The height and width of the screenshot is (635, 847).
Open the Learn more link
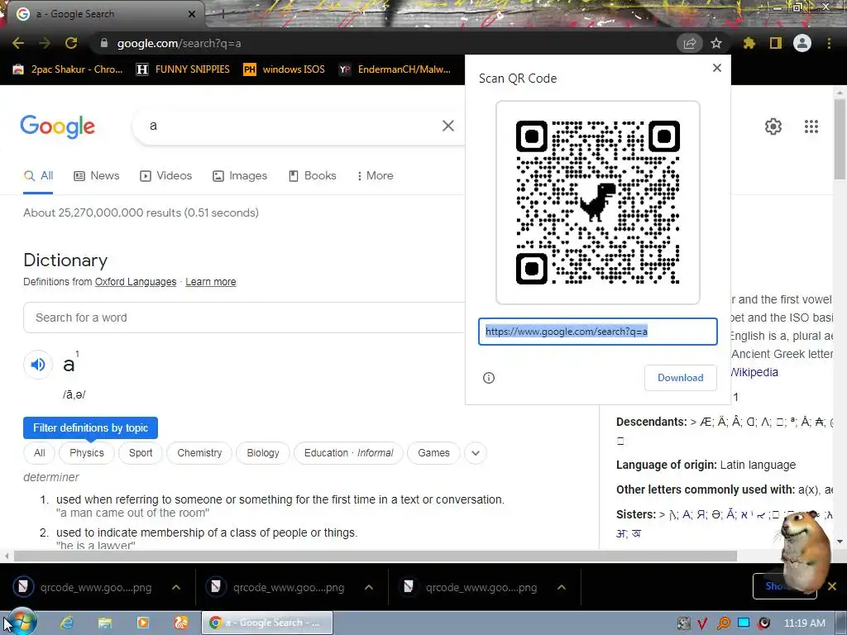(211, 282)
